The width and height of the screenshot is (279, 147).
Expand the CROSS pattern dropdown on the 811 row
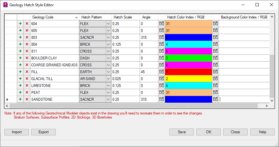click(108, 51)
